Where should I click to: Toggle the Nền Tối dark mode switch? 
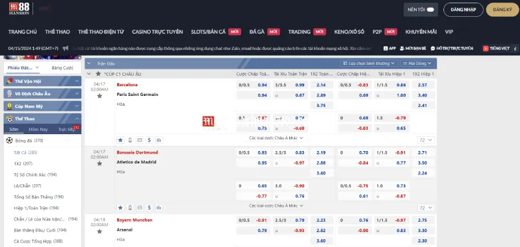[x=430, y=10]
